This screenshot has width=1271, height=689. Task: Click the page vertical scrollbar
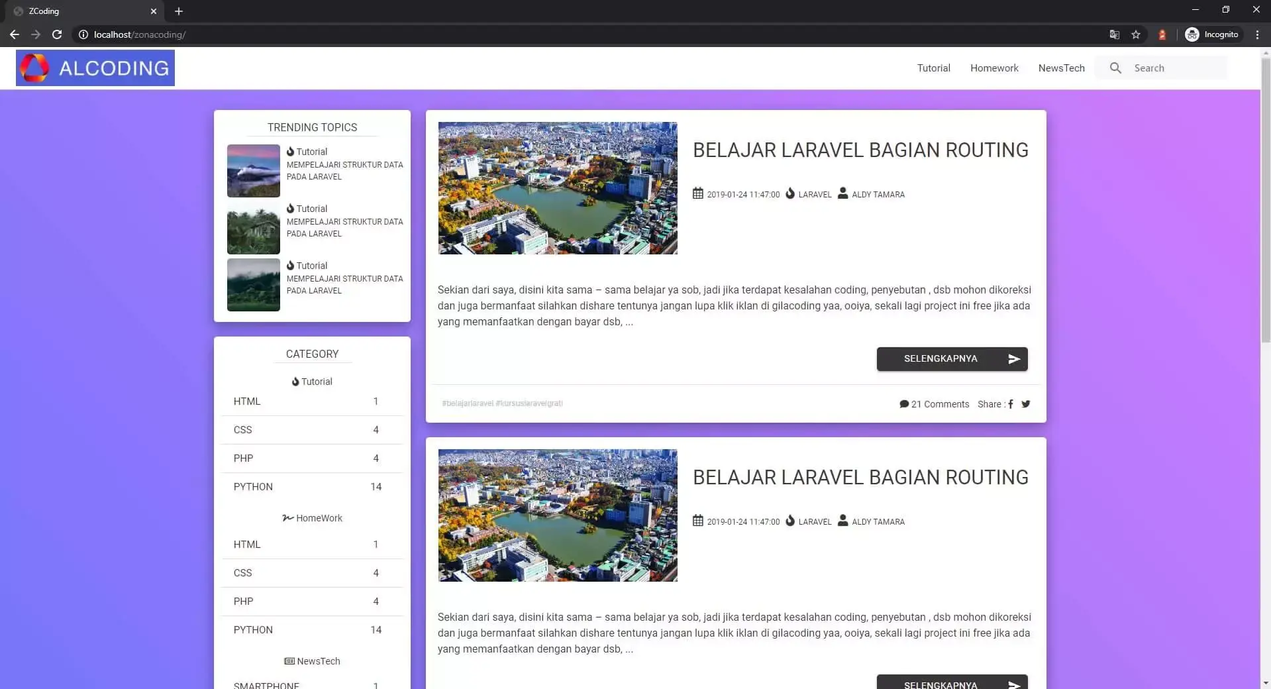1266,200
